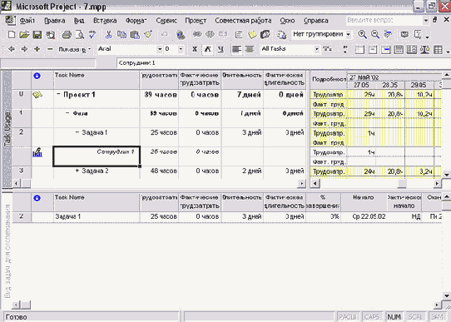Collapse the Задача 1 outline item
The height and width of the screenshot is (322, 451).
click(x=77, y=132)
